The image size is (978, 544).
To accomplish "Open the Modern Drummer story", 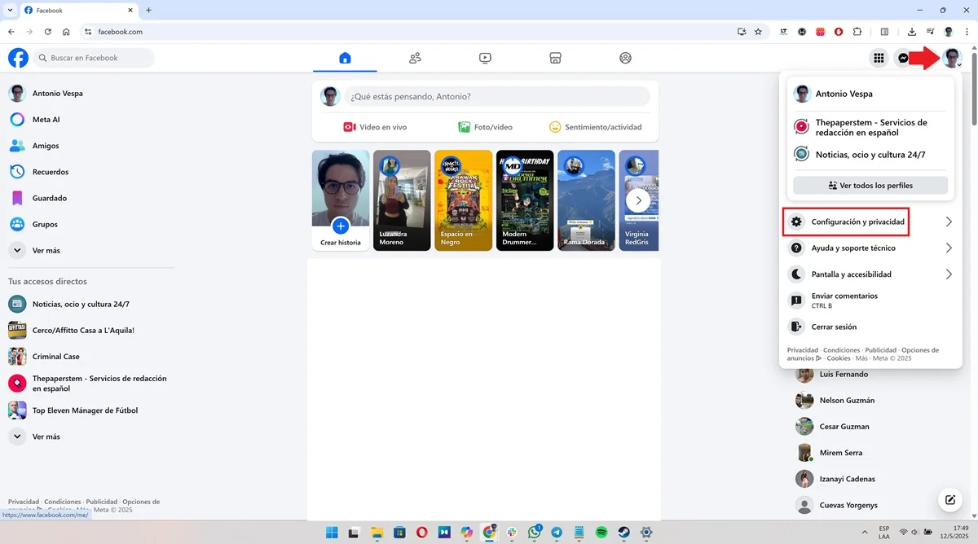I will [525, 200].
